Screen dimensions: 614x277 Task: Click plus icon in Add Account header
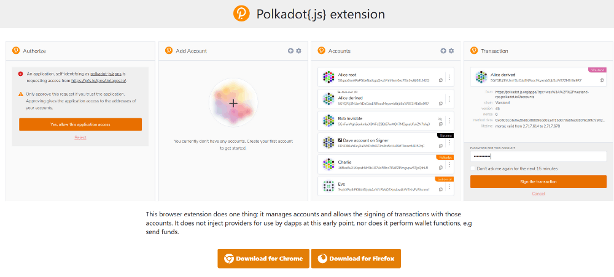click(x=290, y=51)
